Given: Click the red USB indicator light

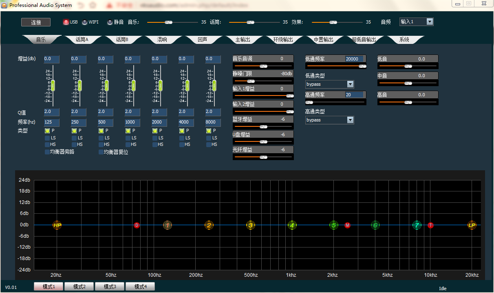Looking at the screenshot, I should 66,22.
